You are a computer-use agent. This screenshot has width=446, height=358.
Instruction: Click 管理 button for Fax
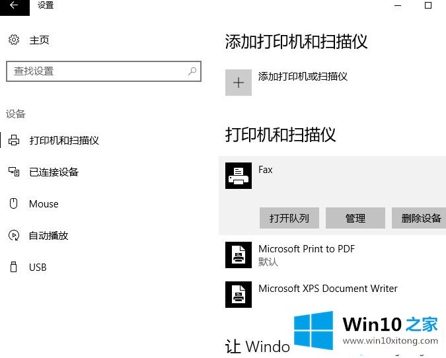[x=355, y=218]
